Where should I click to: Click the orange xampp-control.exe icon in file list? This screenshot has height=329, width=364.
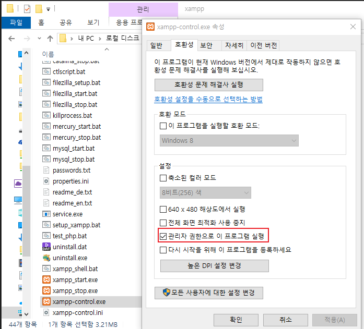tap(46, 301)
